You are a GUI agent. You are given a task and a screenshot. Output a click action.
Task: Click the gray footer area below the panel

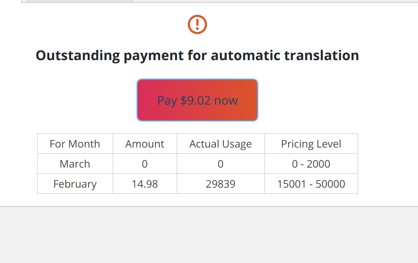coord(208,237)
